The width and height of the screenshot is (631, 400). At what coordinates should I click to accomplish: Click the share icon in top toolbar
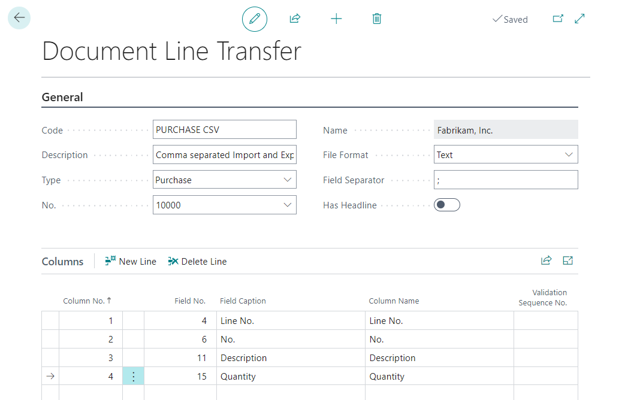click(x=295, y=19)
